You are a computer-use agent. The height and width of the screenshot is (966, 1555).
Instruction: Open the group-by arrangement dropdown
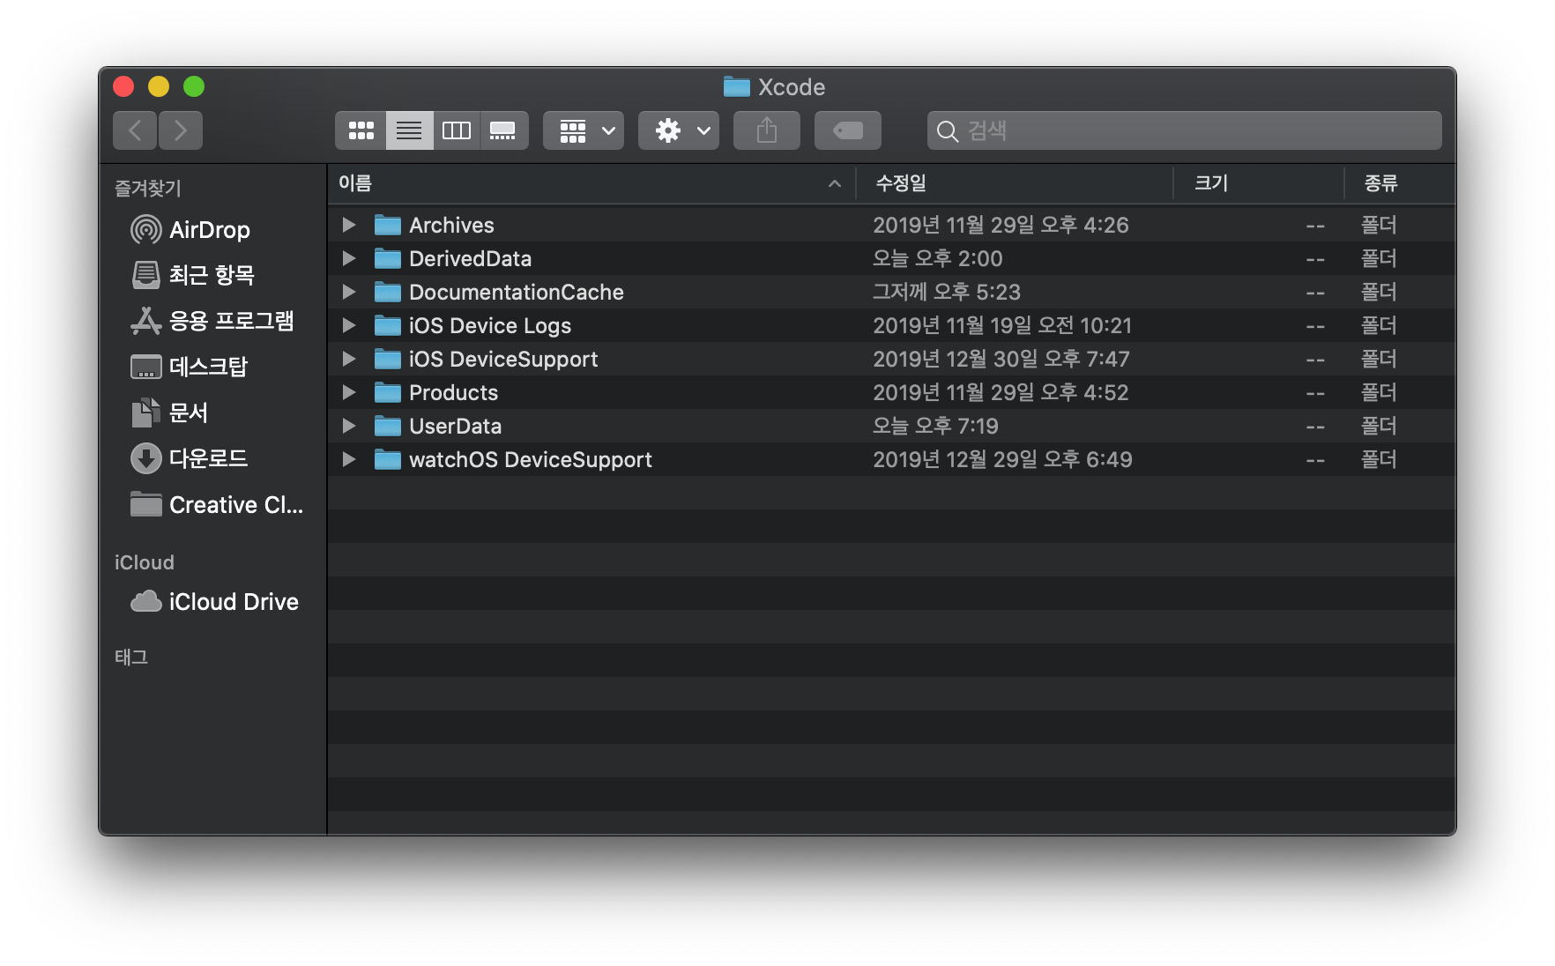584,130
